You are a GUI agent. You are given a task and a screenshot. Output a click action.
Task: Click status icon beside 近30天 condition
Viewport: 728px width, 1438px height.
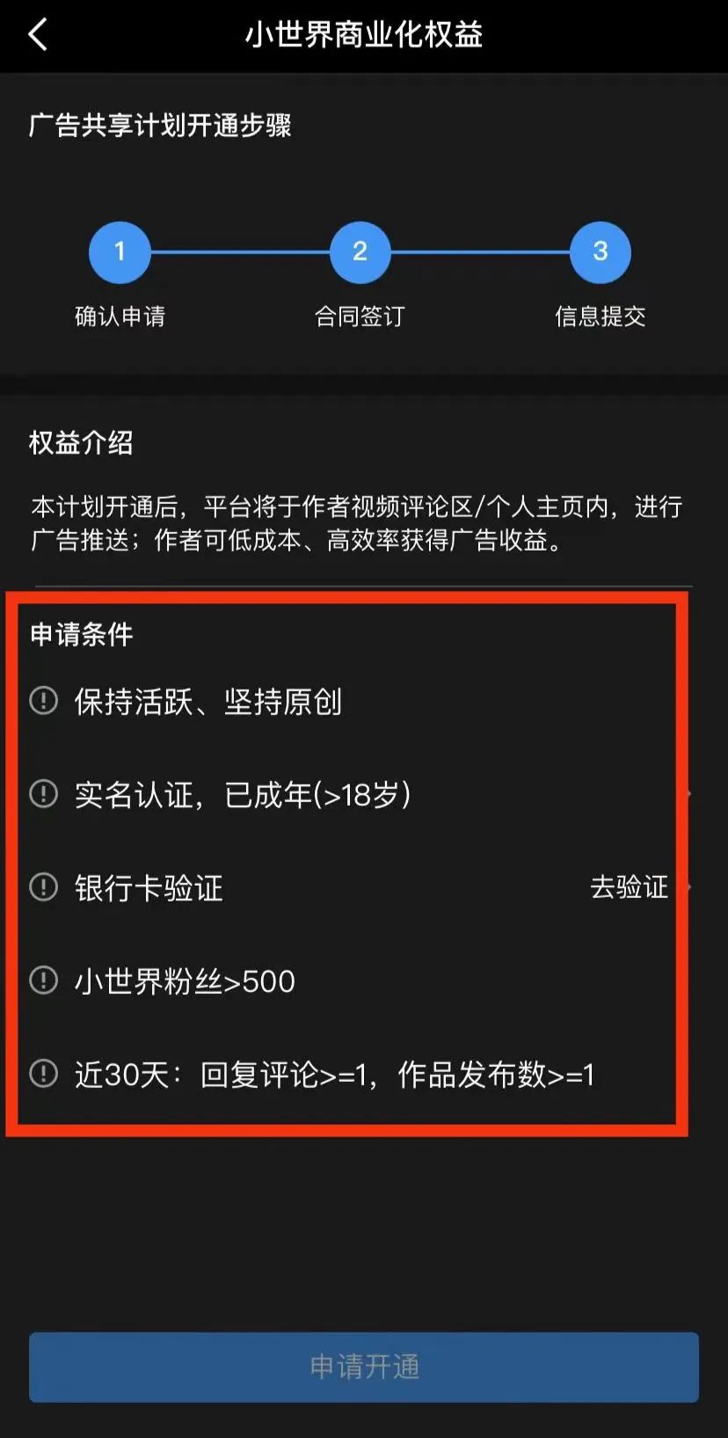(x=44, y=1074)
